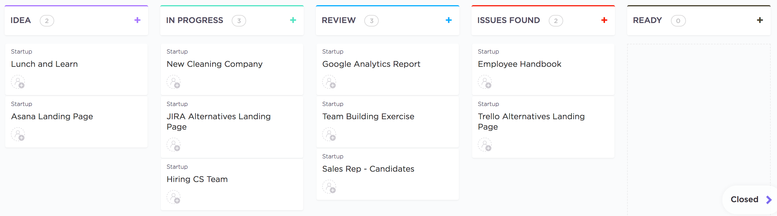Open Trello Alternatives Landing Page card
777x216 pixels.
531,121
